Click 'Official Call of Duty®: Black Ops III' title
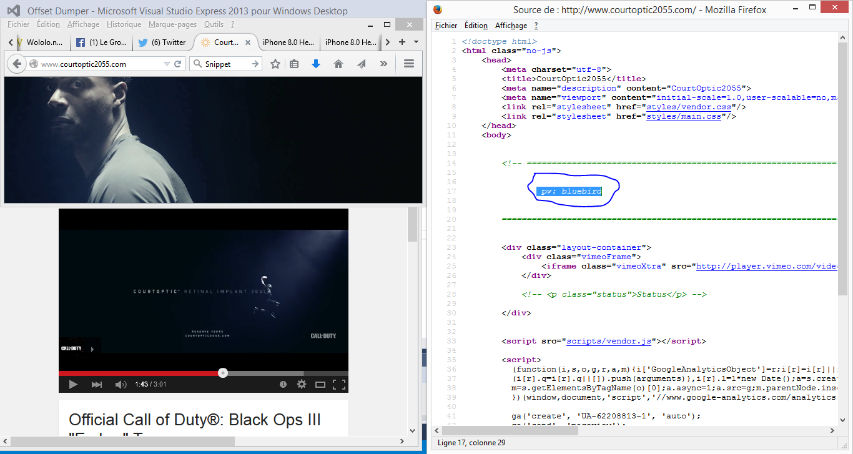Screen dimensions: 853x454 pyautogui.click(x=195, y=420)
